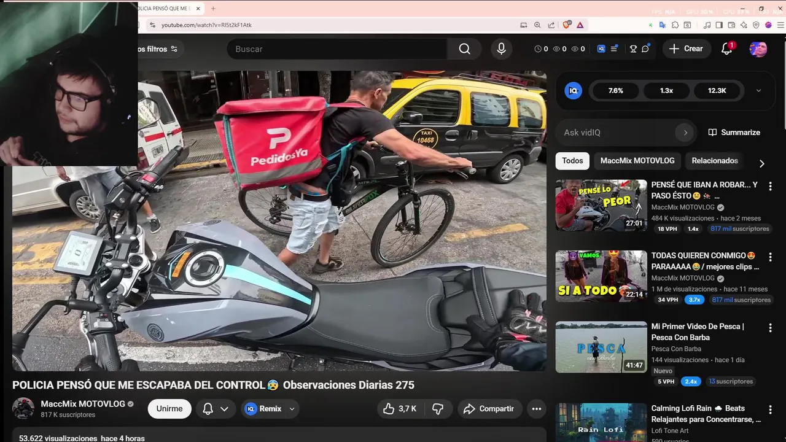This screenshot has width=786, height=442.
Task: Click the Remix button
Action: click(270, 409)
